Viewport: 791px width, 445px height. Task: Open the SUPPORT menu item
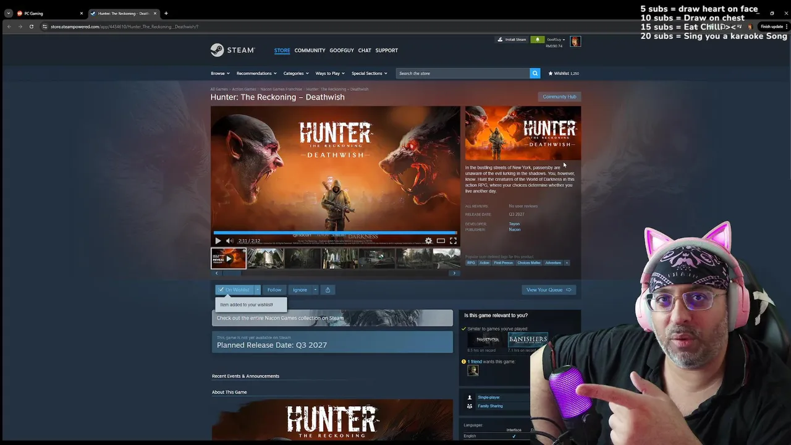point(387,51)
